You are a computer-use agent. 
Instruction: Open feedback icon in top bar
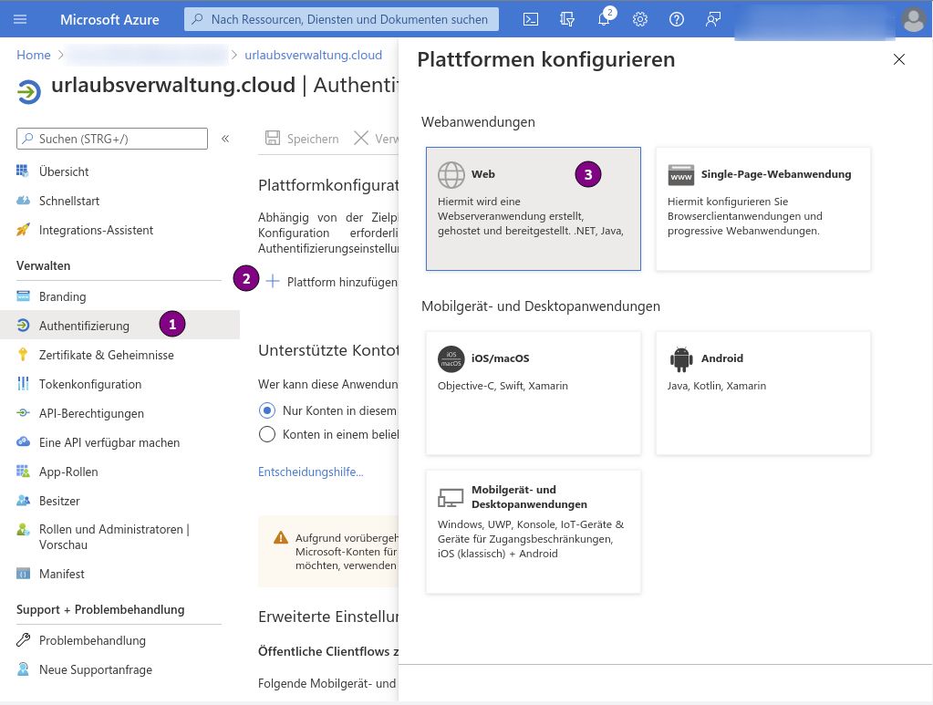coord(713,19)
